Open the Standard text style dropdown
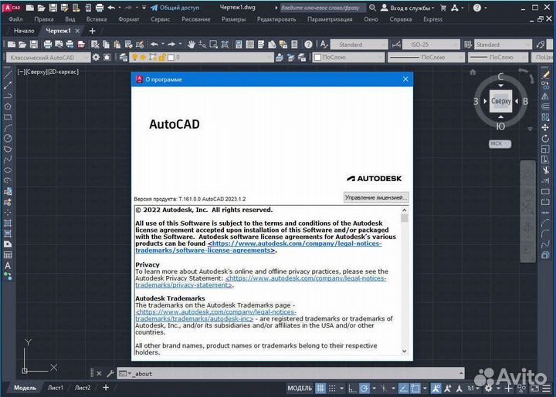 click(359, 45)
